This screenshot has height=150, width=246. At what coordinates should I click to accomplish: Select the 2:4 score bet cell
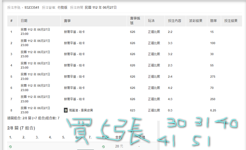coord(170,77)
